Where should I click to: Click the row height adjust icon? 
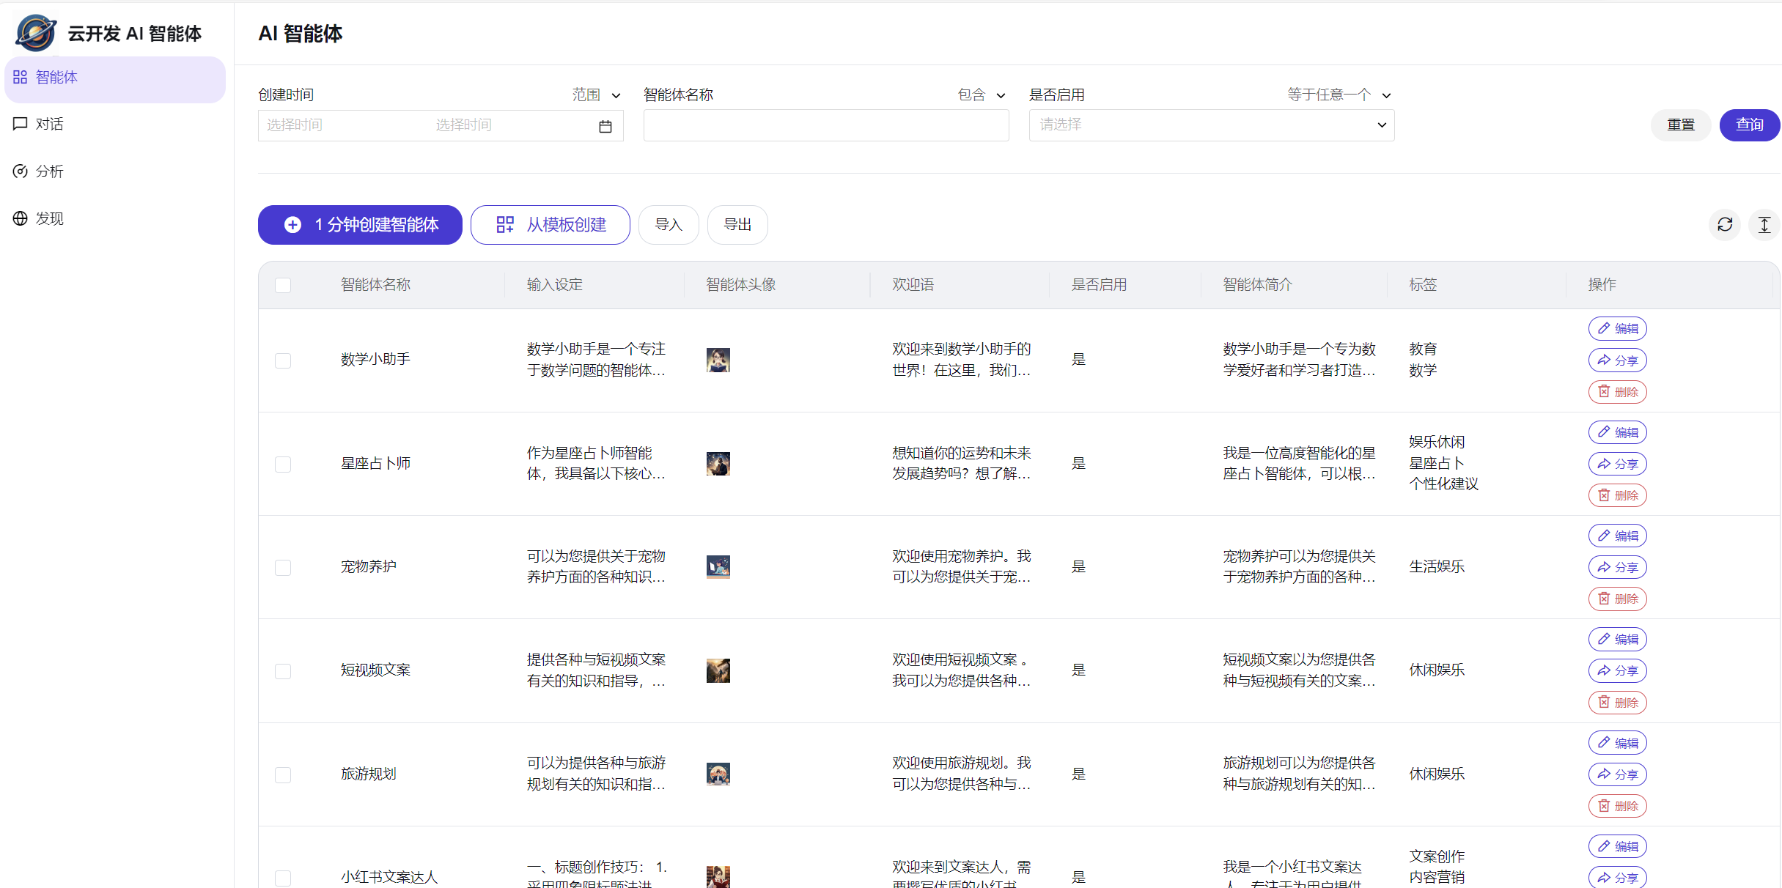1764,225
